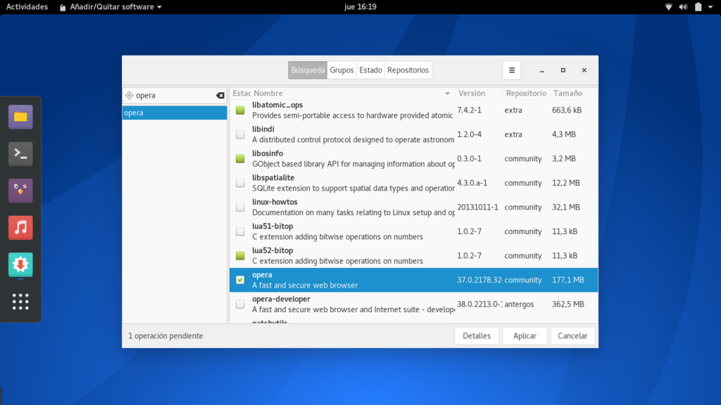This screenshot has height=405, width=721.
Task: Select the libosinfo package name
Action: coord(268,153)
